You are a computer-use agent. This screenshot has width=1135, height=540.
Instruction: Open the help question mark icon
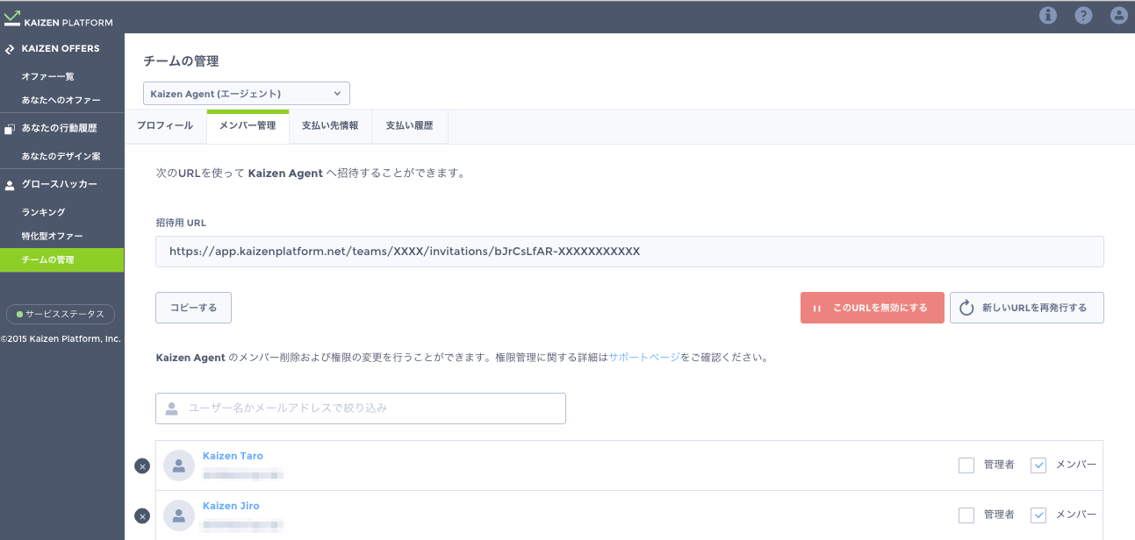coord(1083,15)
